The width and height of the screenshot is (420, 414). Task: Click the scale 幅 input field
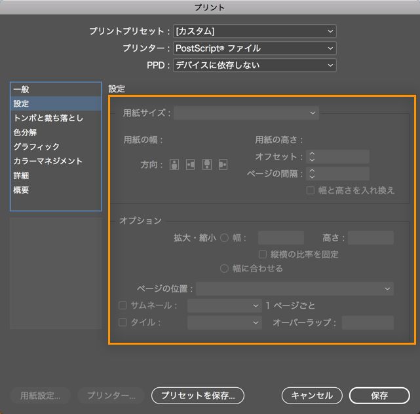coord(281,237)
